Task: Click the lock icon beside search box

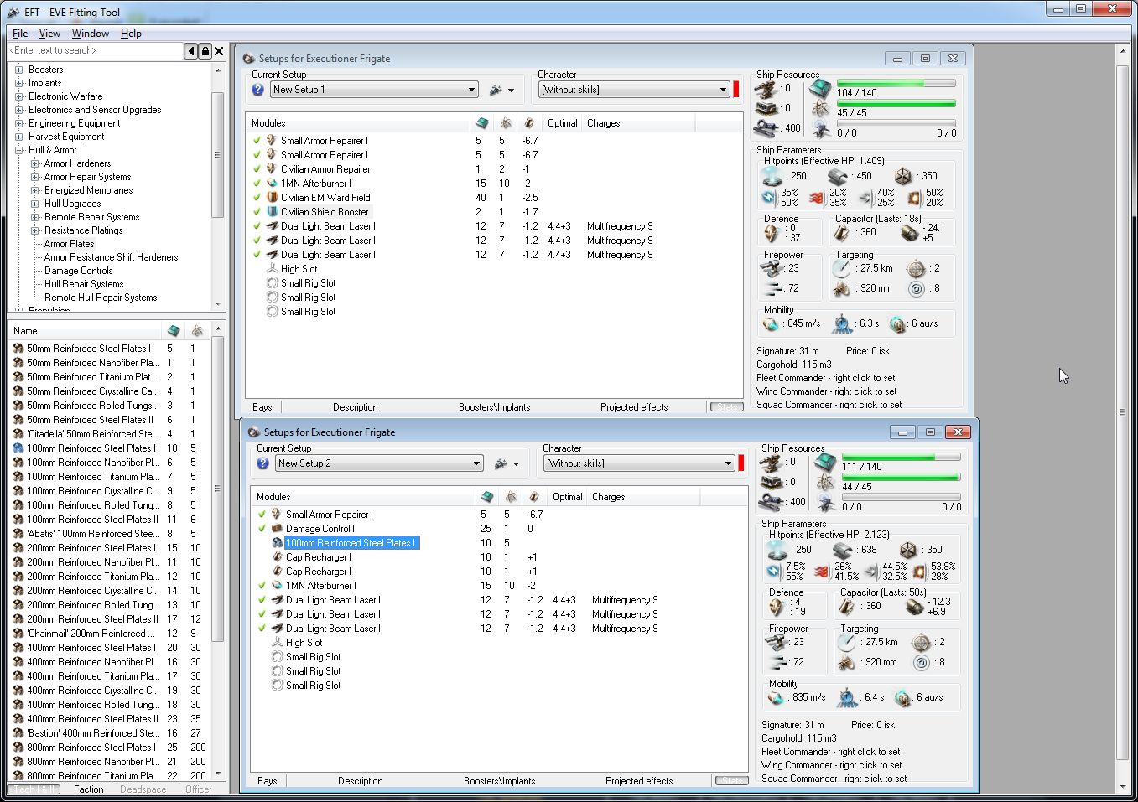Action: point(205,51)
